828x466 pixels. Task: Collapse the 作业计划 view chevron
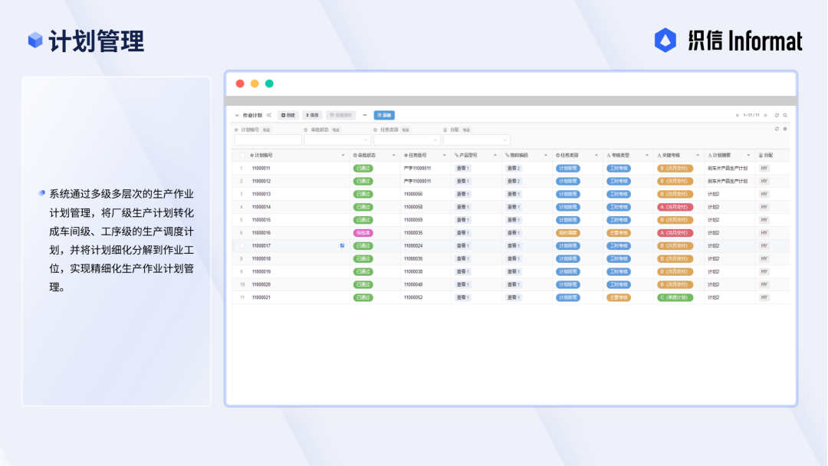[237, 115]
